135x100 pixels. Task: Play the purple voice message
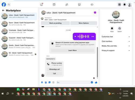(75, 37)
